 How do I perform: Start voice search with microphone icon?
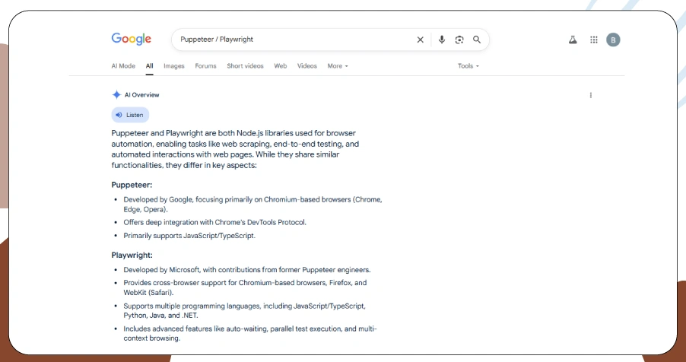(x=441, y=40)
